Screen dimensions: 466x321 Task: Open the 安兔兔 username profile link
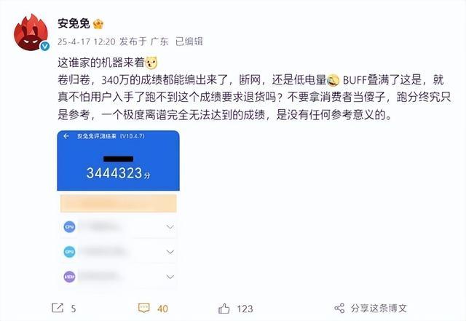pyautogui.click(x=74, y=23)
